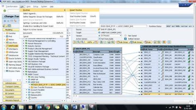The height and width of the screenshot is (110, 196).
Task: Collapse the AMDP Tryout tree node
Action: [x=24, y=74]
